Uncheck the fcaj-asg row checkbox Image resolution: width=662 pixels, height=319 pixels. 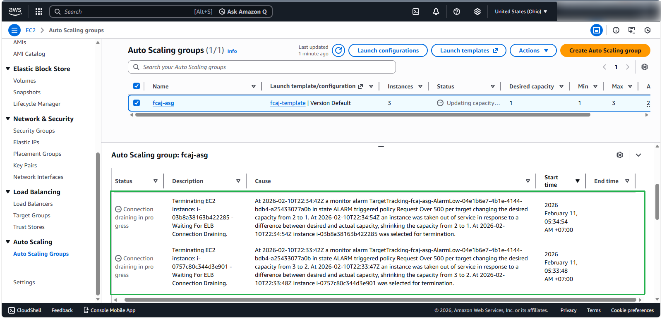pyautogui.click(x=137, y=103)
